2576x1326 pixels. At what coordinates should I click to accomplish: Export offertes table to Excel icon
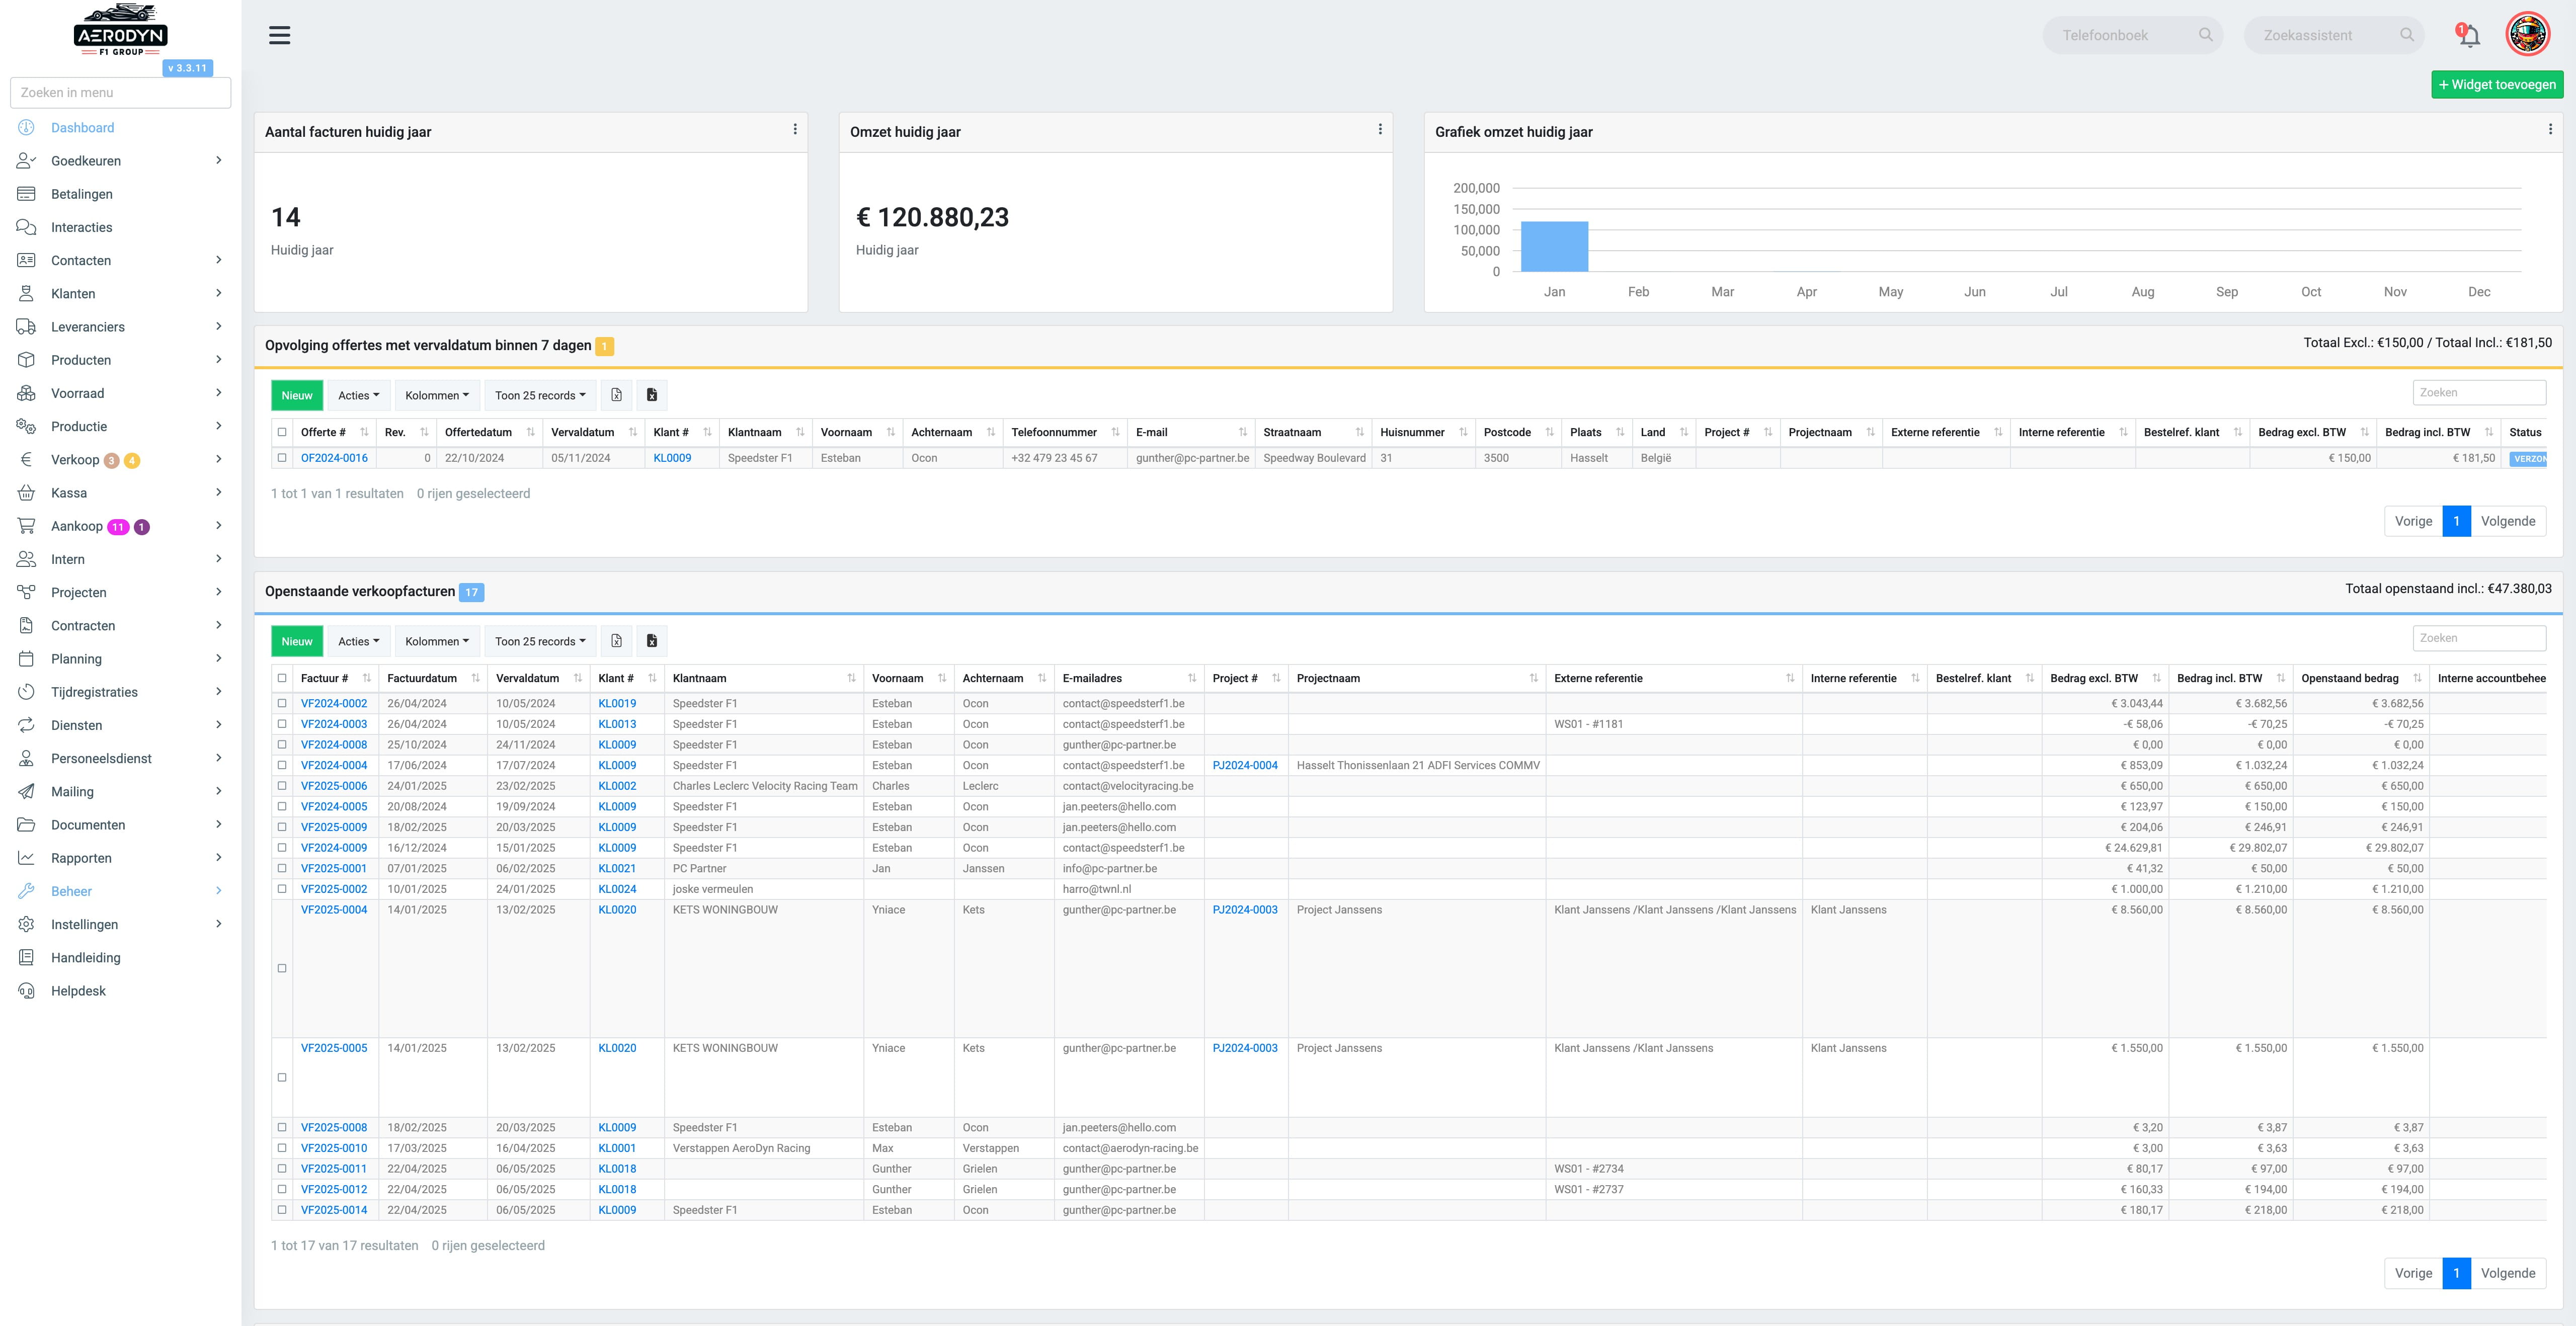652,395
